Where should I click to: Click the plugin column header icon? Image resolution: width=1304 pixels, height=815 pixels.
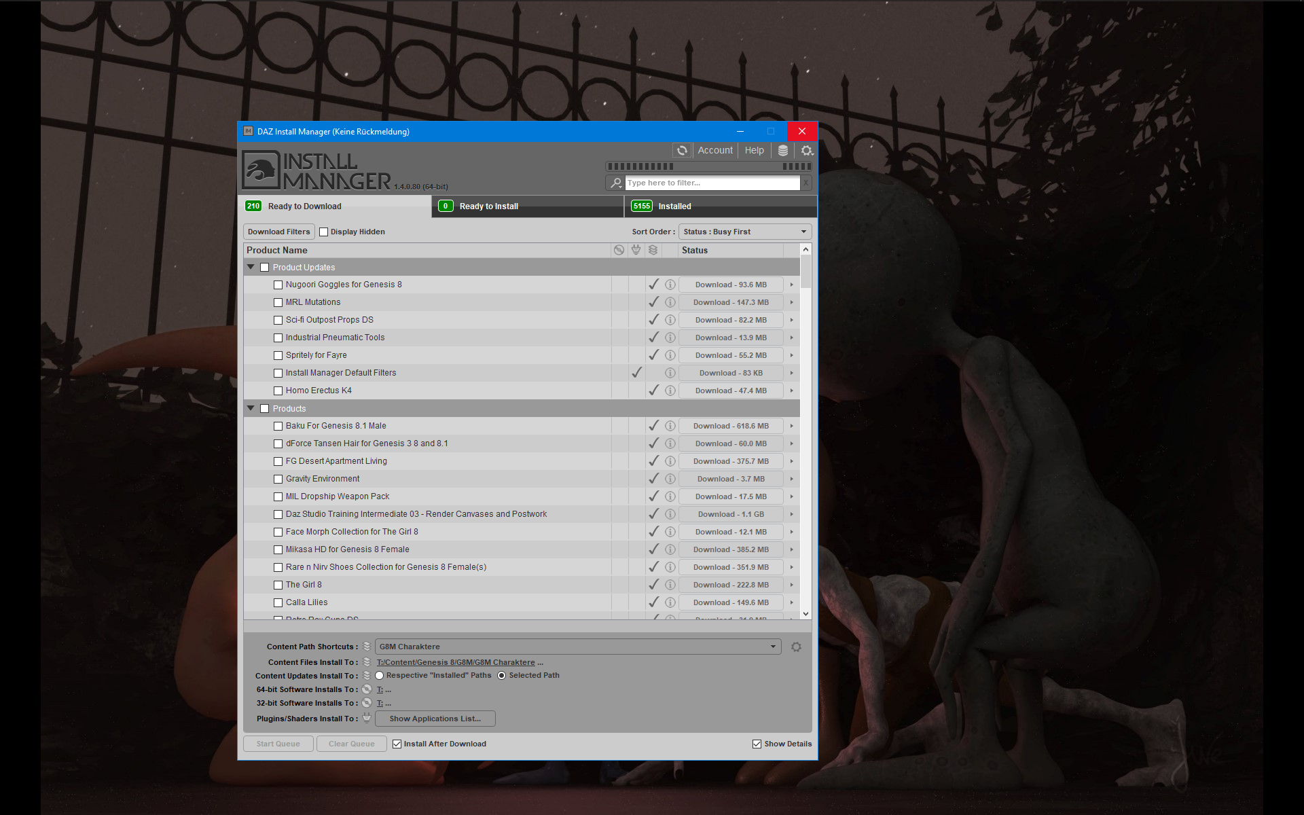[636, 250]
